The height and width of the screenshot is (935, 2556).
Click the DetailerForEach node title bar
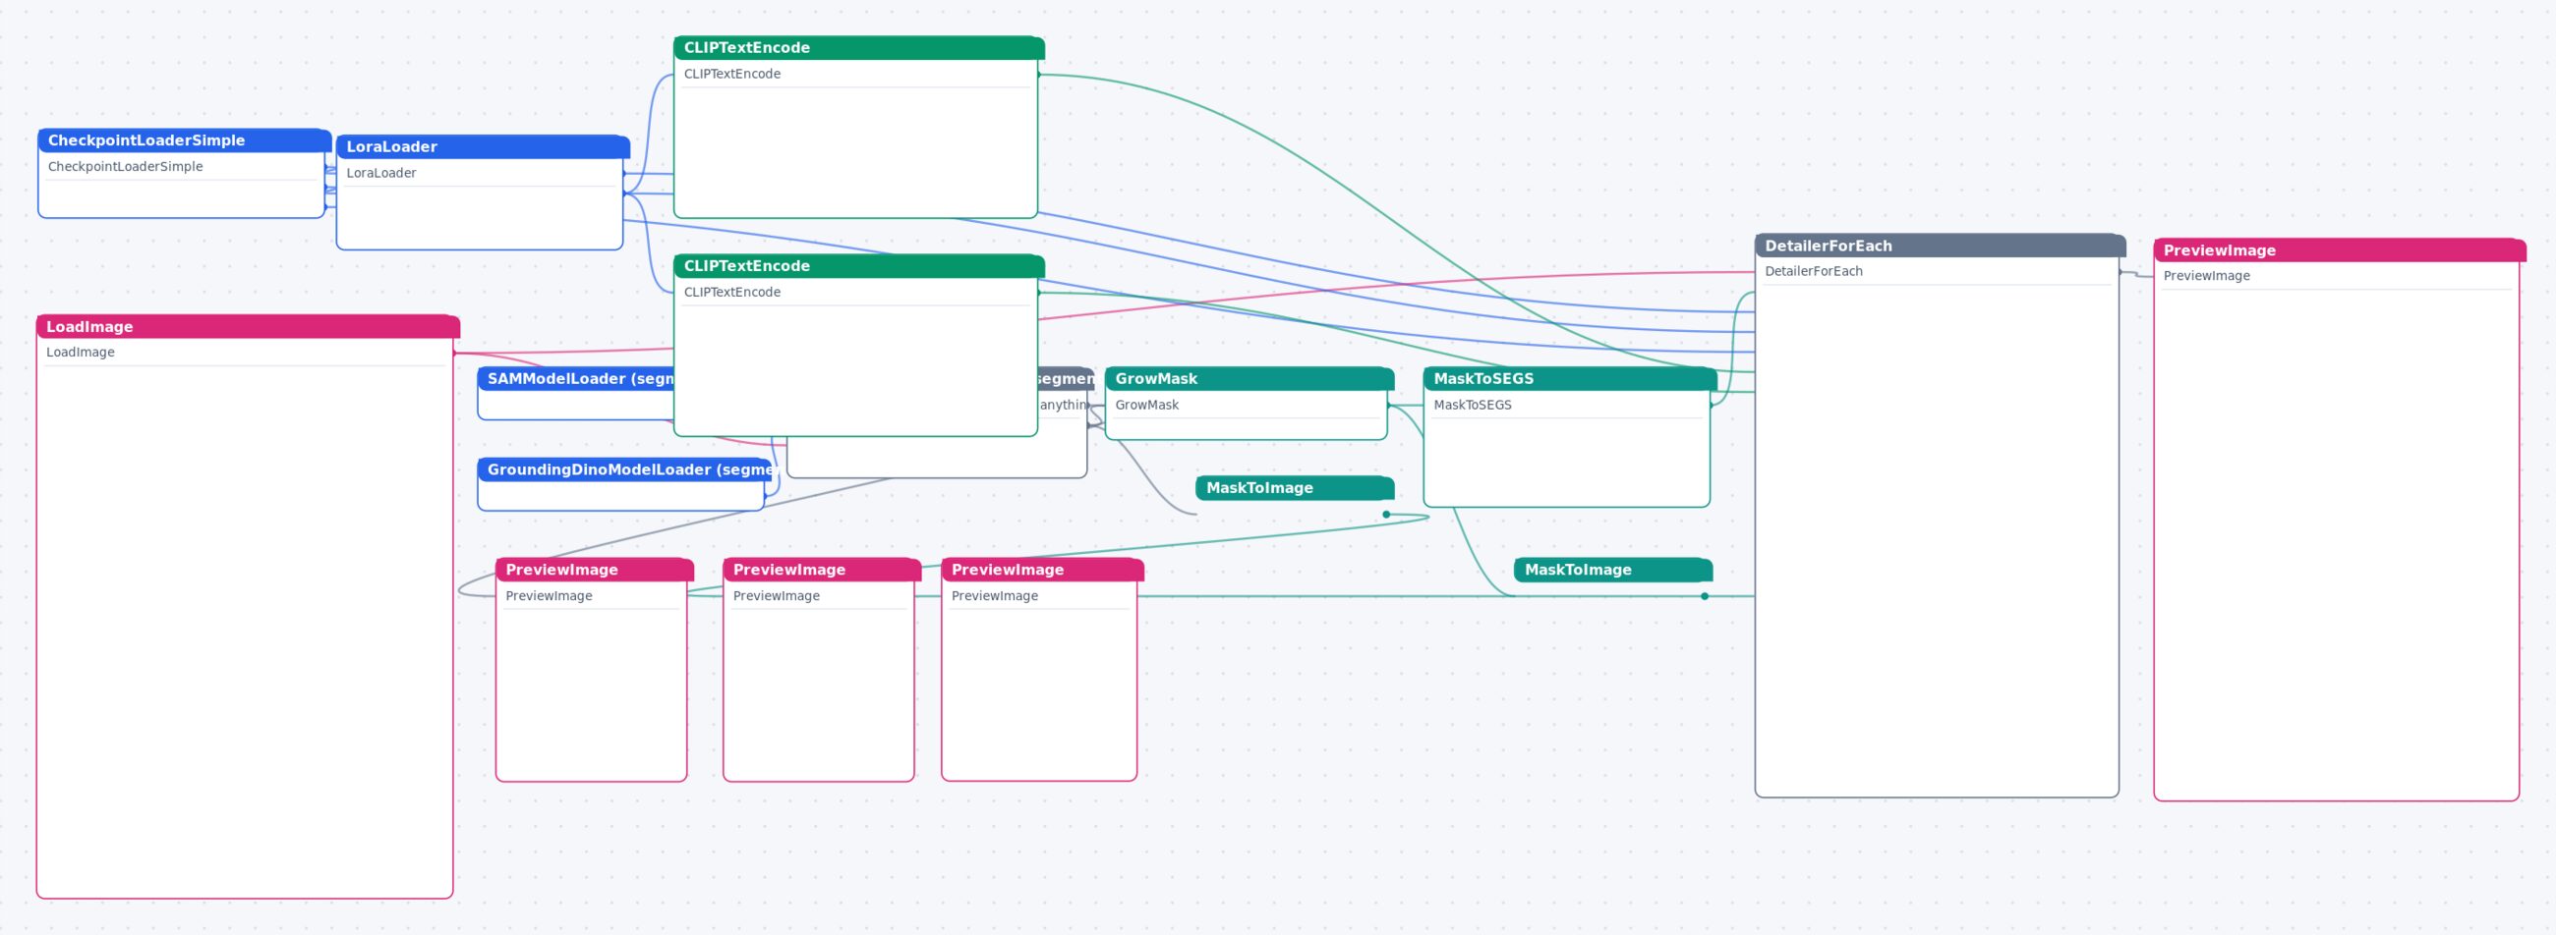point(1940,246)
